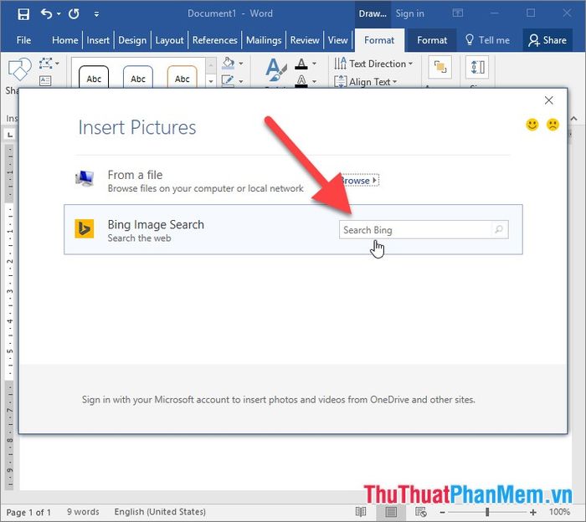Click English (United States) language indicator
Image resolution: width=586 pixels, height=522 pixels.
[x=160, y=512]
